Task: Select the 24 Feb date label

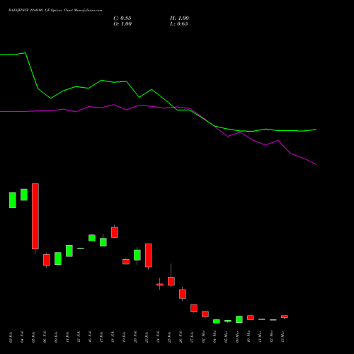Action: coord(158,337)
